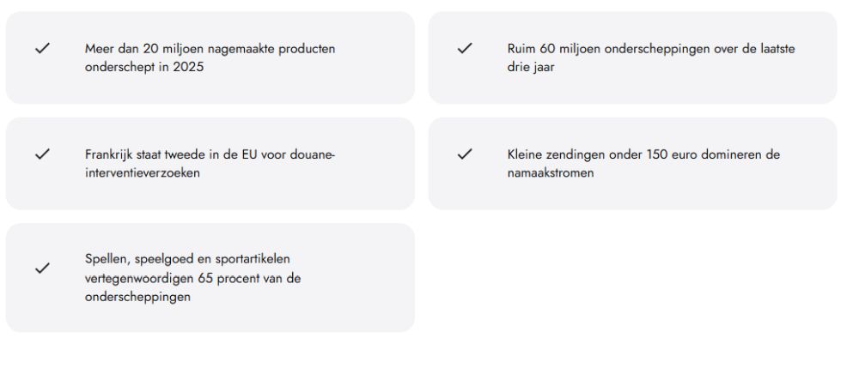
Task: Click the text 'Meer dan 20 miljoen nagemaakte producten'
Action: tap(210, 49)
